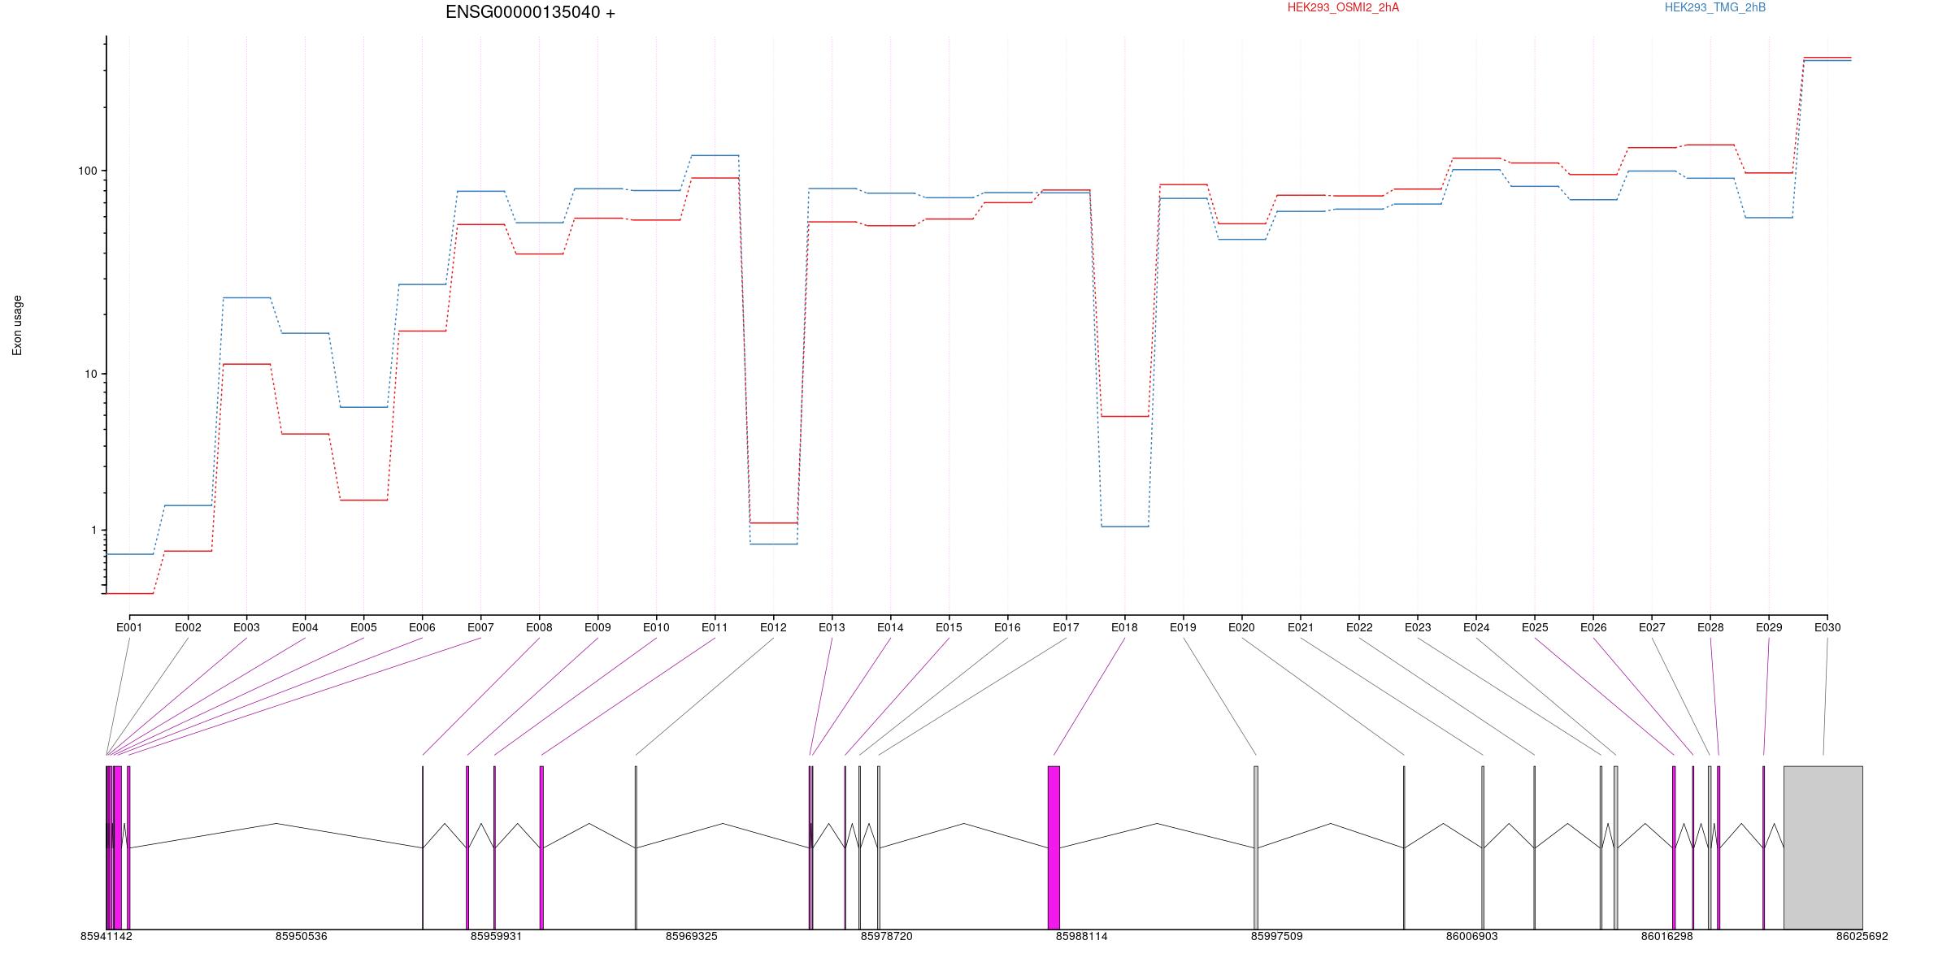Click exon label E014
Screen dimensions: 1951x975
890,627
